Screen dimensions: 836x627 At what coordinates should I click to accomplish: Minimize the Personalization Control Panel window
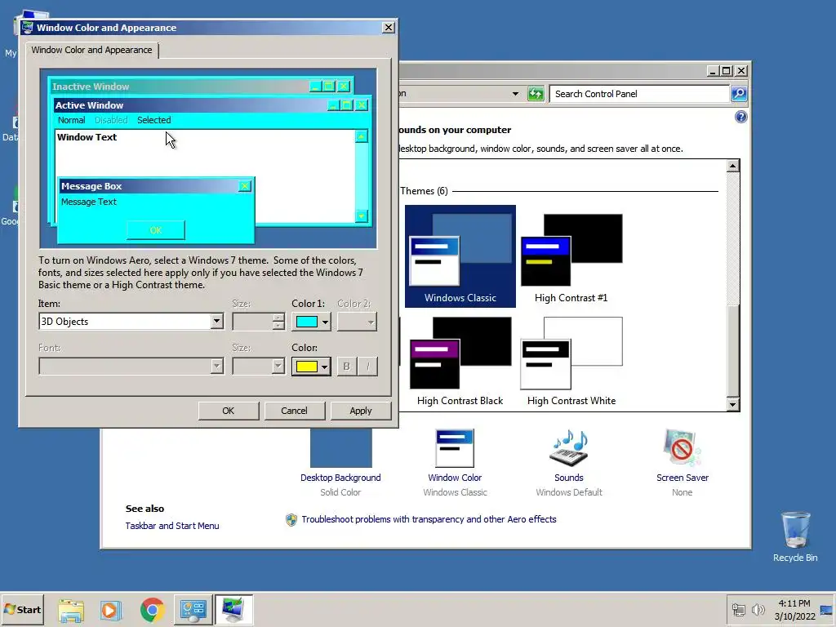[713, 70]
